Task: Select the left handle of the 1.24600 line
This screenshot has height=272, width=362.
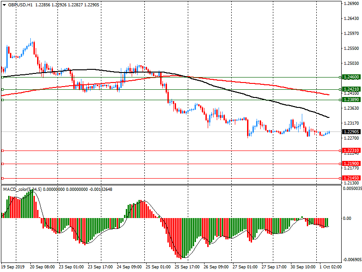Action: coord(3,77)
